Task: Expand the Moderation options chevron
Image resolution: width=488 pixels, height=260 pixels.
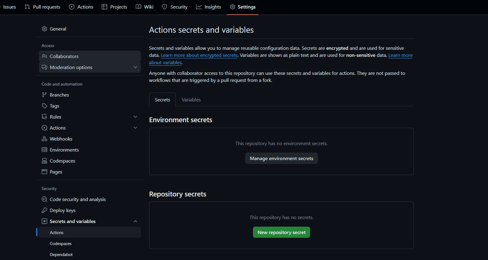Action: coord(135,67)
